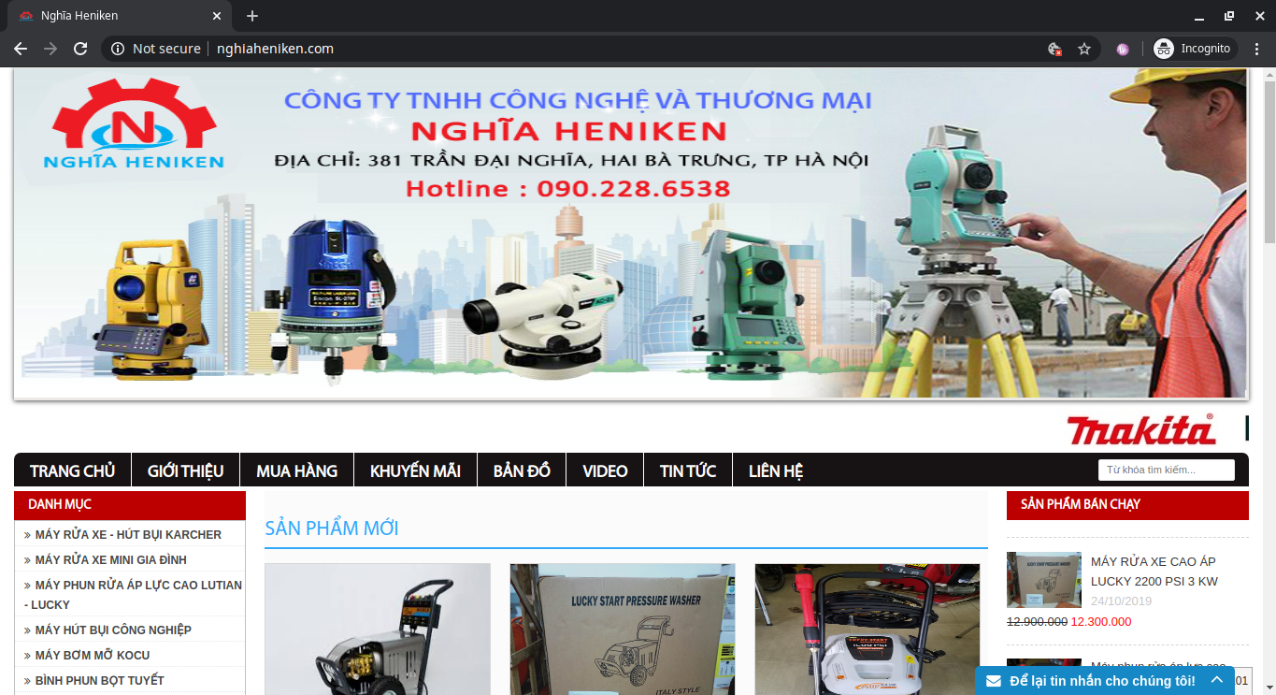Click the old price 12.900.000

1037,622
